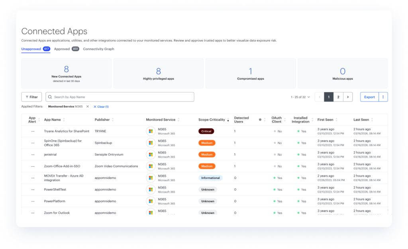Sort by the Scope Criticality column arrow
408x249 pixels.
coord(228,120)
